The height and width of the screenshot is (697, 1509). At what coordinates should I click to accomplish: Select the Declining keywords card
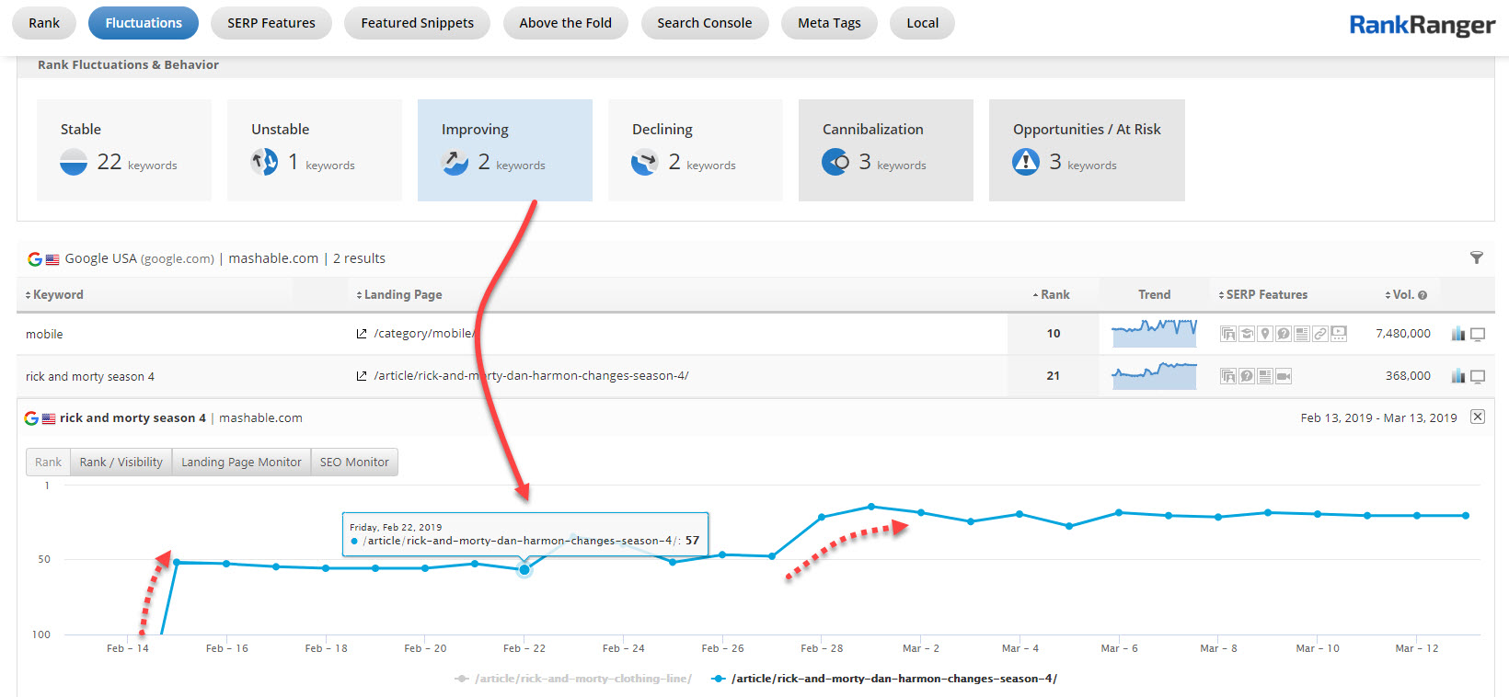coord(695,150)
